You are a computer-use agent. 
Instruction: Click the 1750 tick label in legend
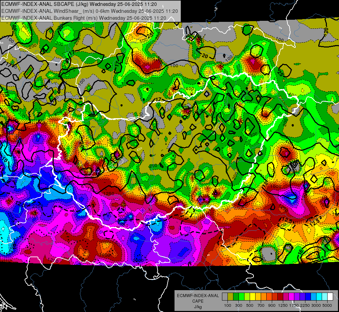pyautogui.click(x=294, y=305)
